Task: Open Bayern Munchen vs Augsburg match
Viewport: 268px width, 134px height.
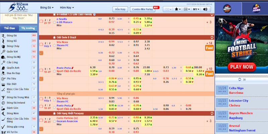Action: (x=242, y=115)
